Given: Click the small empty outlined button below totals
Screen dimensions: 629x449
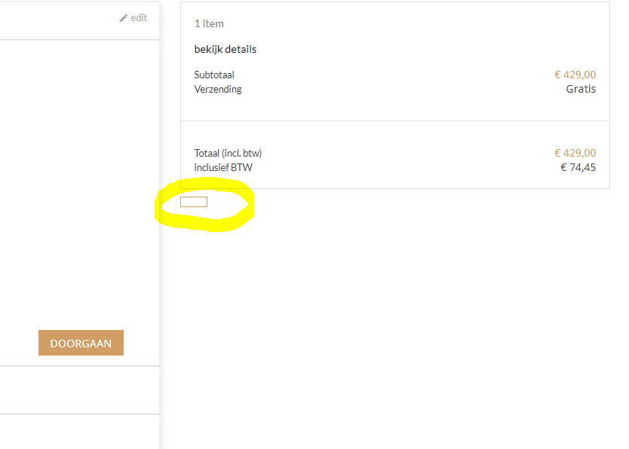Looking at the screenshot, I should (x=194, y=202).
